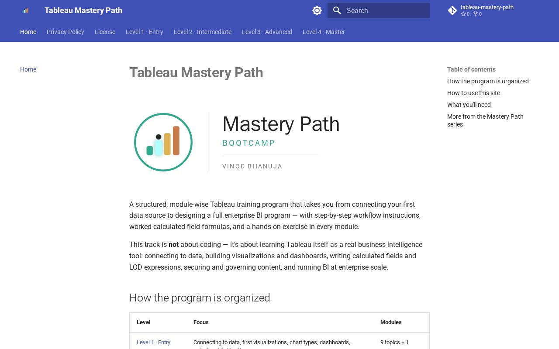Jump to 'How the program is organized' section
The height and width of the screenshot is (349, 559).
click(488, 81)
